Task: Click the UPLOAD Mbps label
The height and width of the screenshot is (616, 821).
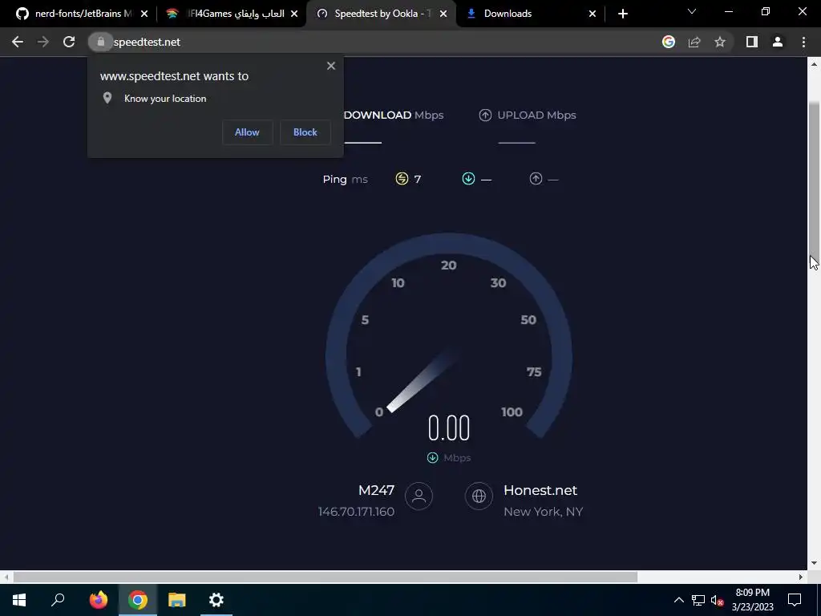Action: click(536, 115)
